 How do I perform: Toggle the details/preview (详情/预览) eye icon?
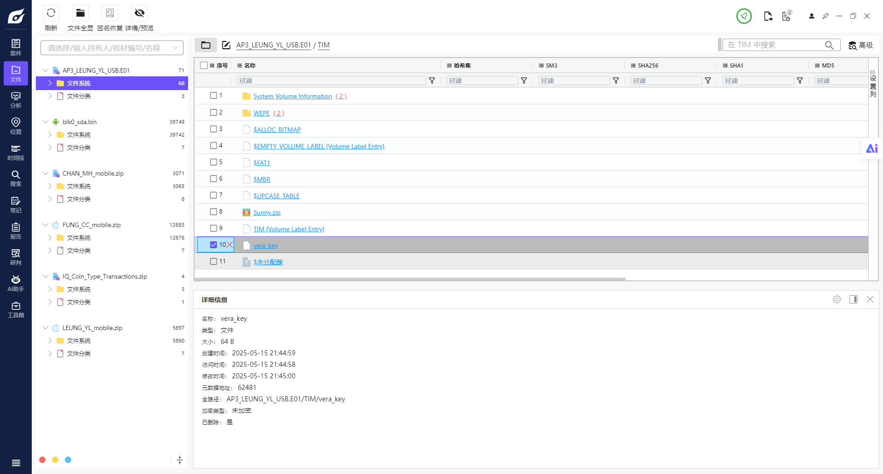click(139, 13)
